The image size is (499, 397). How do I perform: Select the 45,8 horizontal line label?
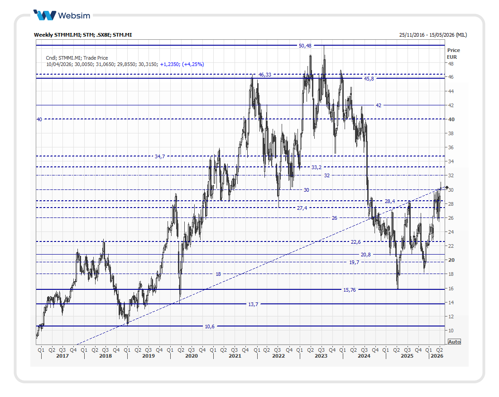(x=369, y=79)
